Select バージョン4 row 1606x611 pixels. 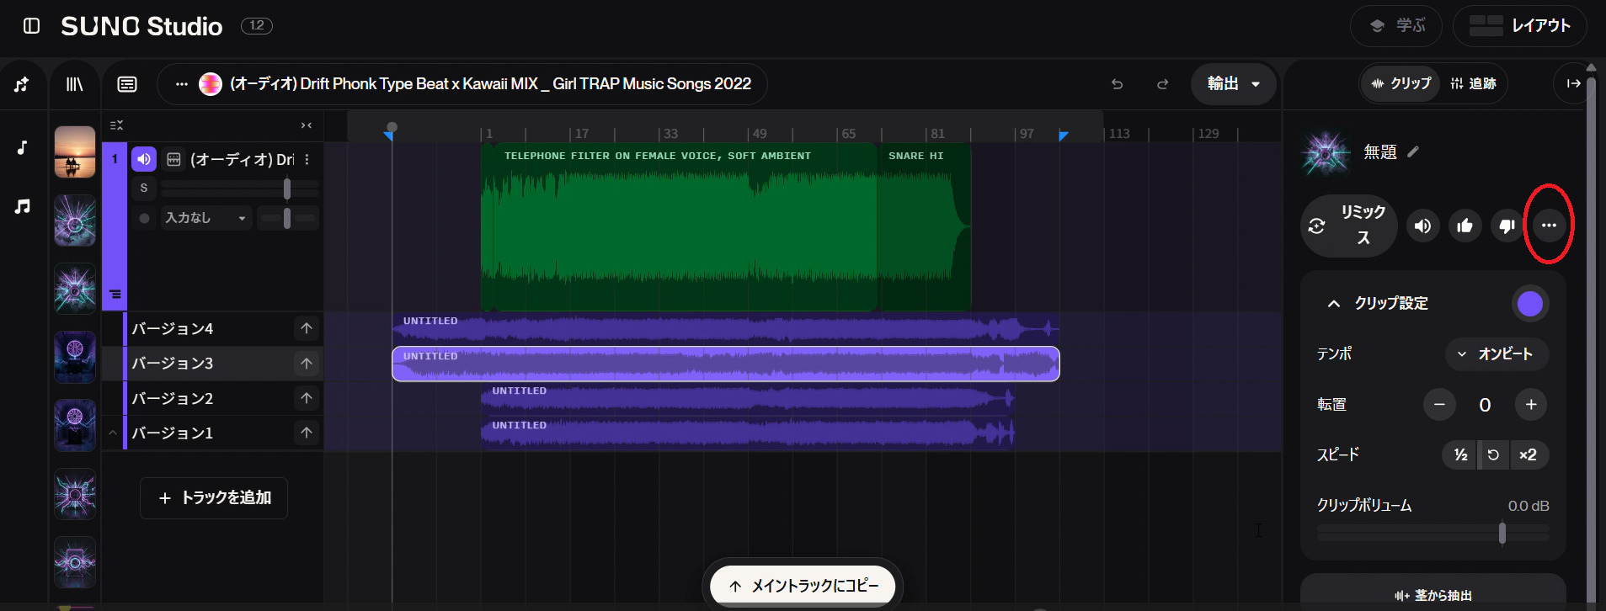coord(213,328)
